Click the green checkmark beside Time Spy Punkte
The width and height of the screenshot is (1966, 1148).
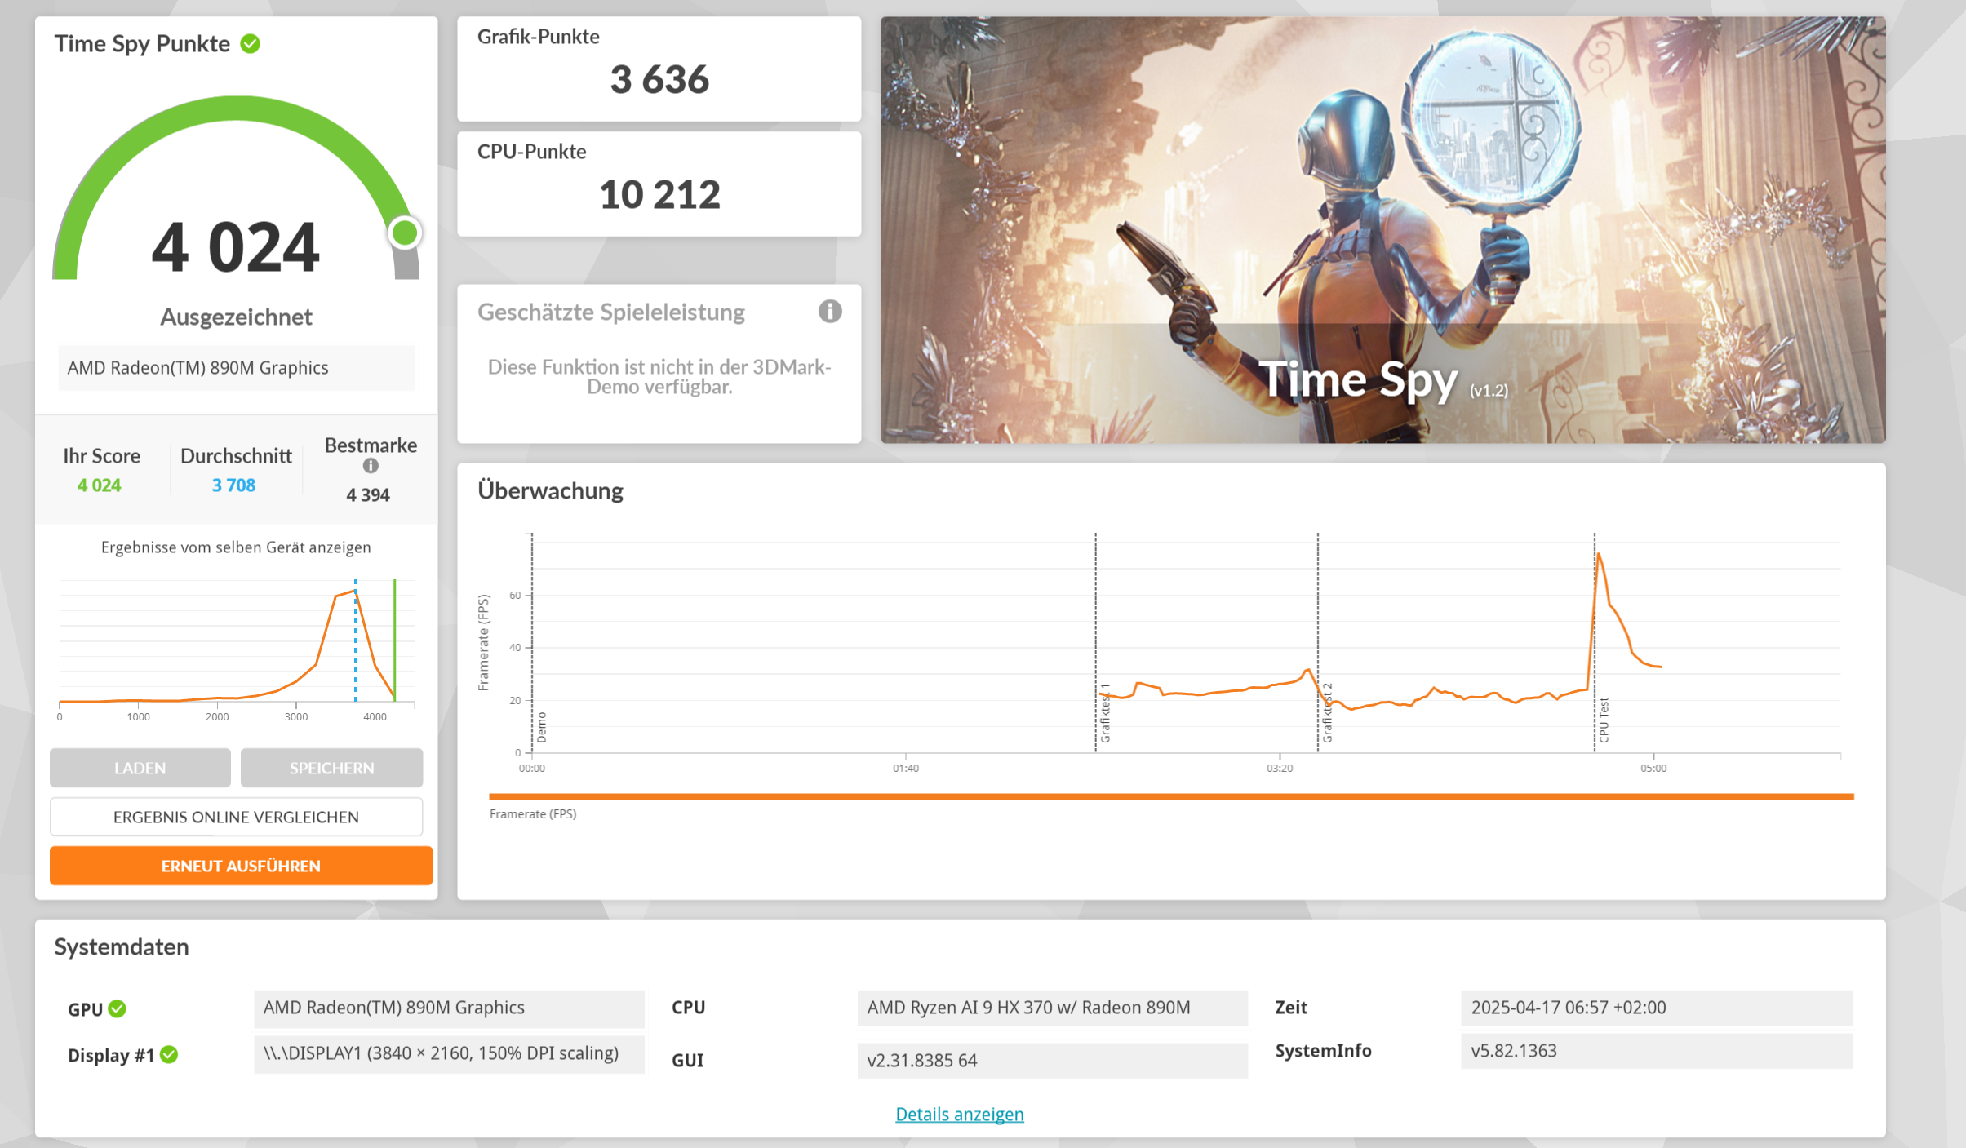[x=251, y=43]
